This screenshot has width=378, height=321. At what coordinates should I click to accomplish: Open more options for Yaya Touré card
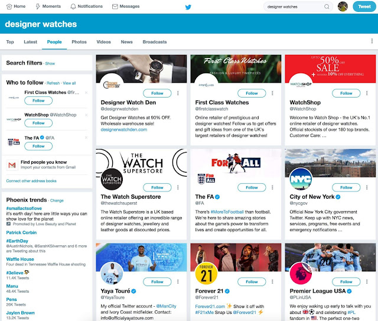point(178,281)
